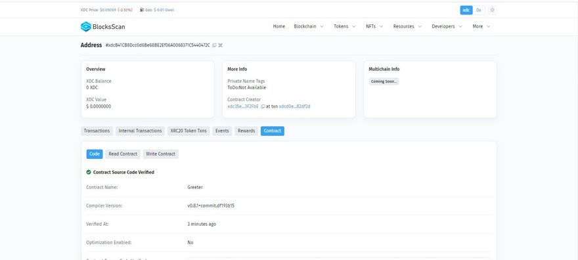This screenshot has width=578, height=260.
Task: Click the '3 minutes ago' verified time
Action: pyautogui.click(x=202, y=225)
